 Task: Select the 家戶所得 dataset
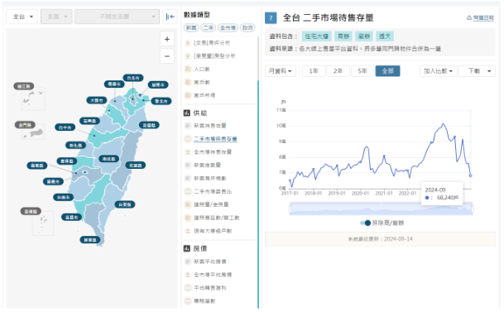pos(204,95)
